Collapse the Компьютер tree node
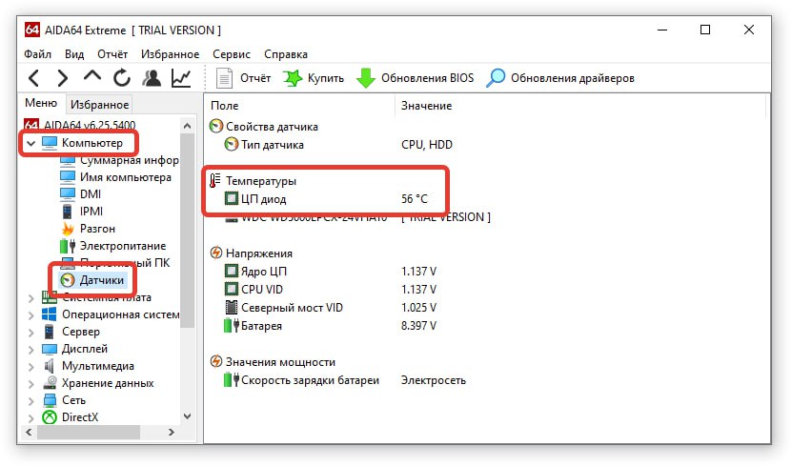Viewport: 792px width, 466px height. click(30, 144)
